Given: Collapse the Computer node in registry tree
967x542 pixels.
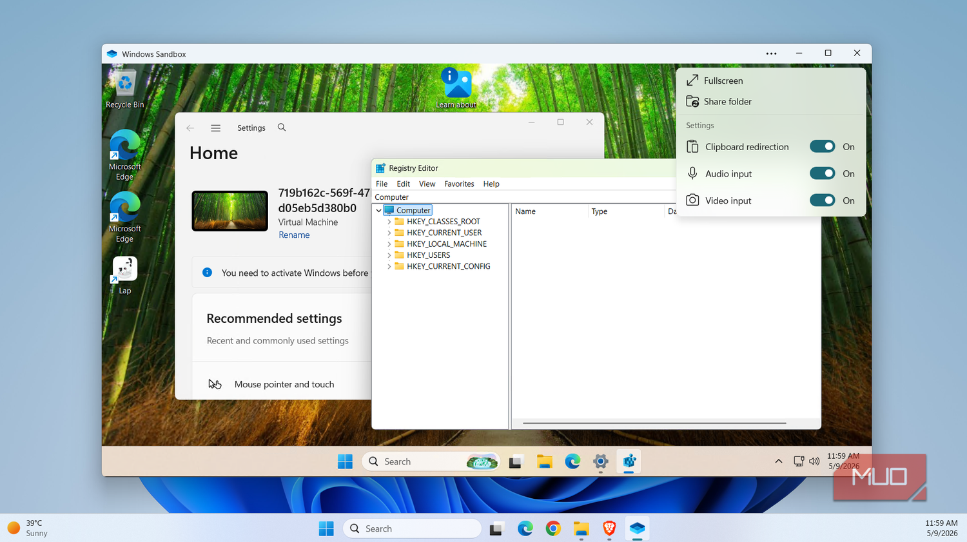Looking at the screenshot, I should (378, 211).
